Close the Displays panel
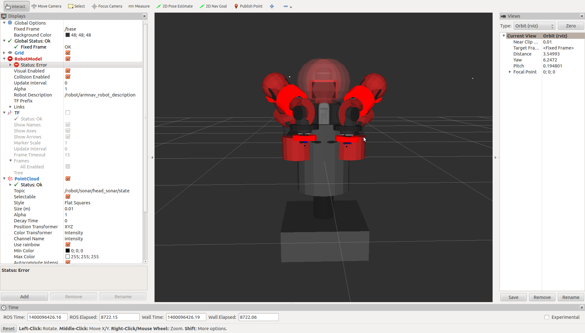Screen dimensions: 585x333 (x=144, y=16)
